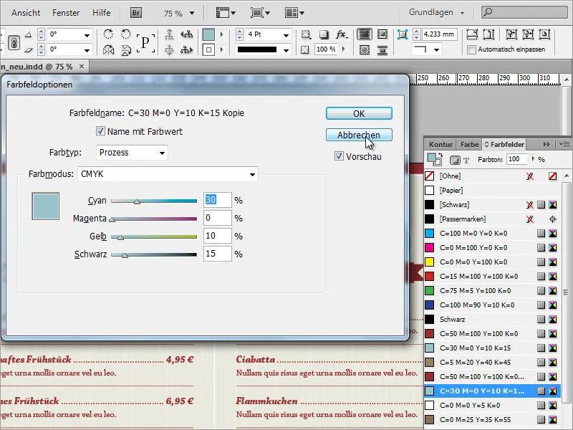The image size is (573, 430).
Task: Toggle the Vorschau preview checkbox
Action: coord(339,156)
